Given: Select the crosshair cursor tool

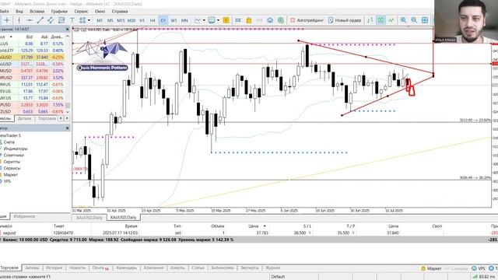Looking at the screenshot, I should (7, 20).
